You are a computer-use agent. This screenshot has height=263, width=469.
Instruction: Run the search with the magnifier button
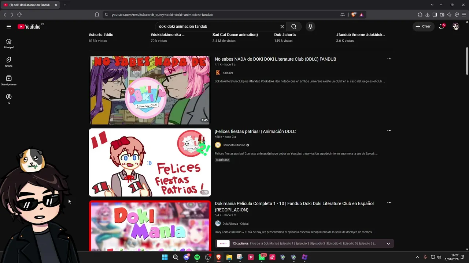[x=294, y=26]
